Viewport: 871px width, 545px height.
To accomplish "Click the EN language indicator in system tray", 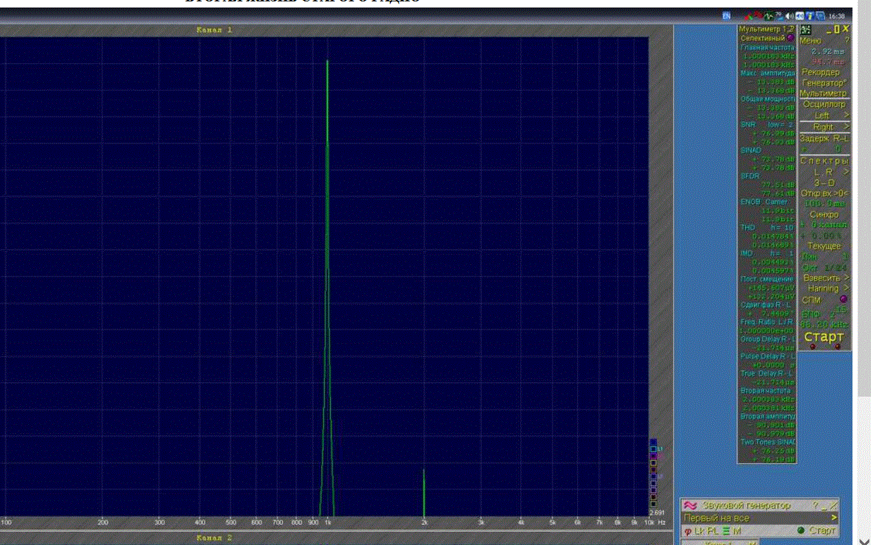I will click(726, 15).
